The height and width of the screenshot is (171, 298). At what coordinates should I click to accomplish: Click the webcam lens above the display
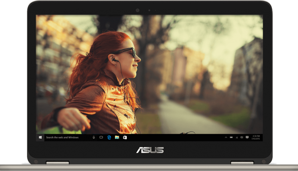[x=137, y=10]
